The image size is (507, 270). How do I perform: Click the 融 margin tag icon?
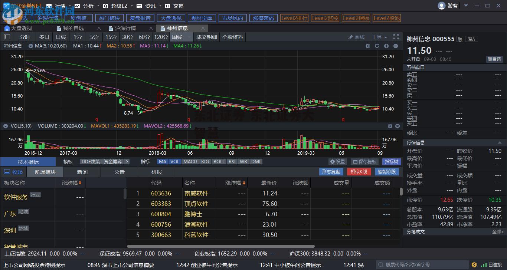pos(460,39)
